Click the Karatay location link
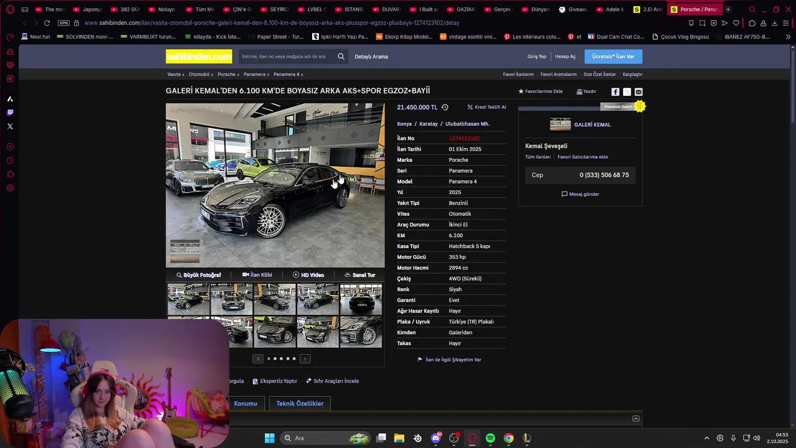796x448 pixels. [x=428, y=124]
